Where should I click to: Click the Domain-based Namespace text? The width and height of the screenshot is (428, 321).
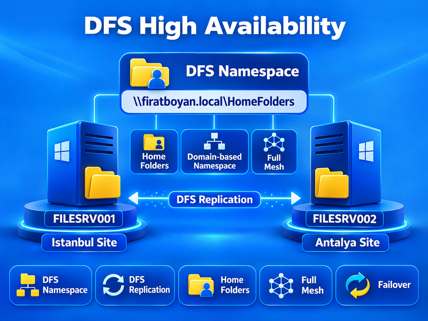tap(215, 161)
